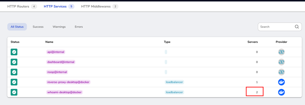
Task: Select the All Status filter
Action: [x=17, y=27]
